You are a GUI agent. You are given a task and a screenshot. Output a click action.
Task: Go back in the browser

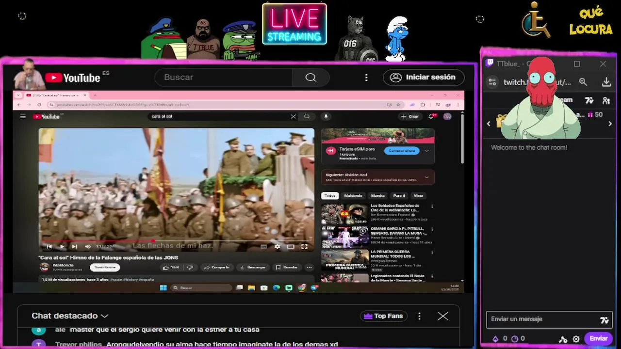tap(19, 105)
